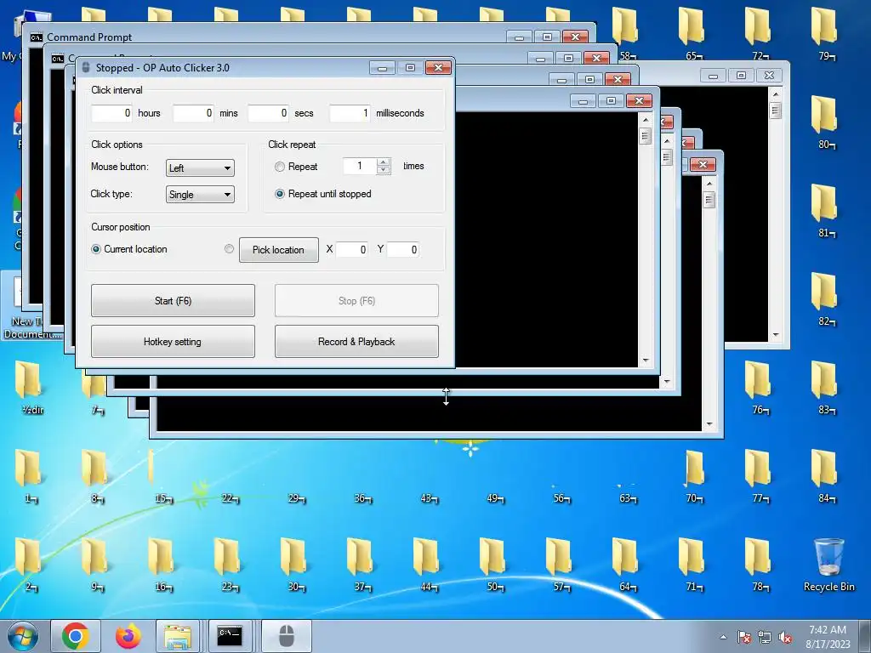This screenshot has height=653, width=871.
Task: Select desktop folder 79
Action: [825, 34]
